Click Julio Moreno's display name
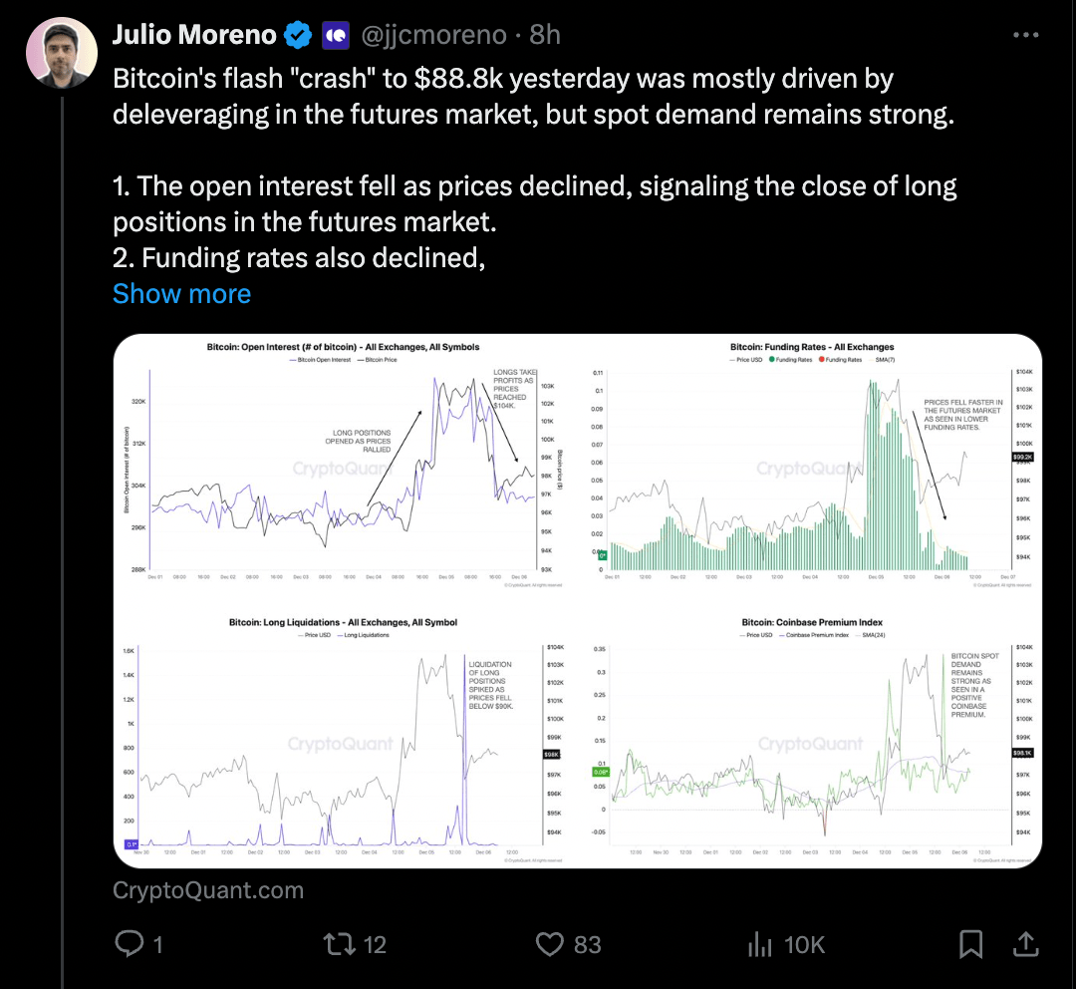 [194, 33]
